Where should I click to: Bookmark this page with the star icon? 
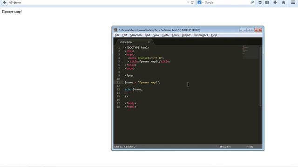click(260, 2)
